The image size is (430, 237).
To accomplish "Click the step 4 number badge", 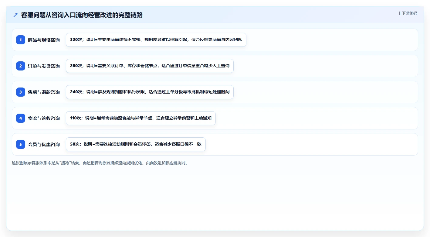I will tap(21, 118).
